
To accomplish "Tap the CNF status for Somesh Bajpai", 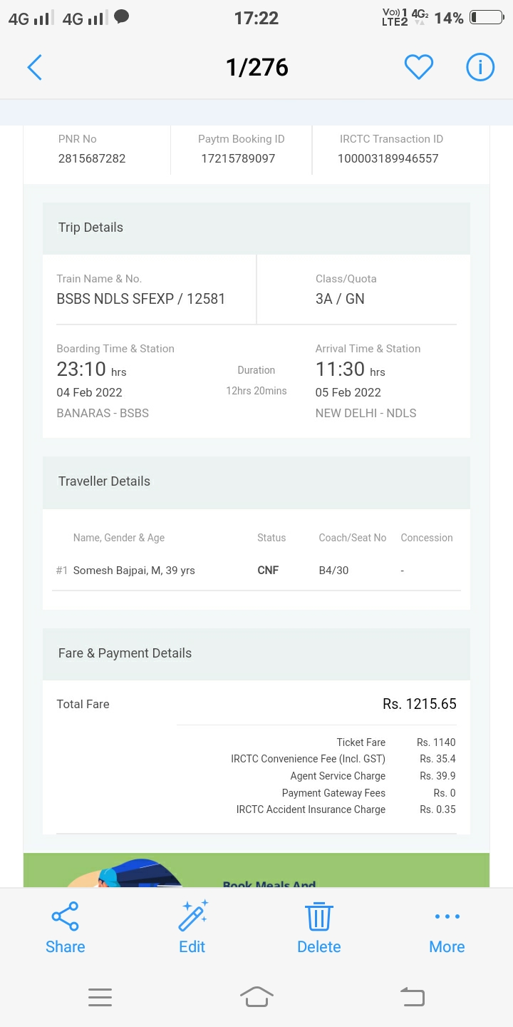I will (268, 571).
